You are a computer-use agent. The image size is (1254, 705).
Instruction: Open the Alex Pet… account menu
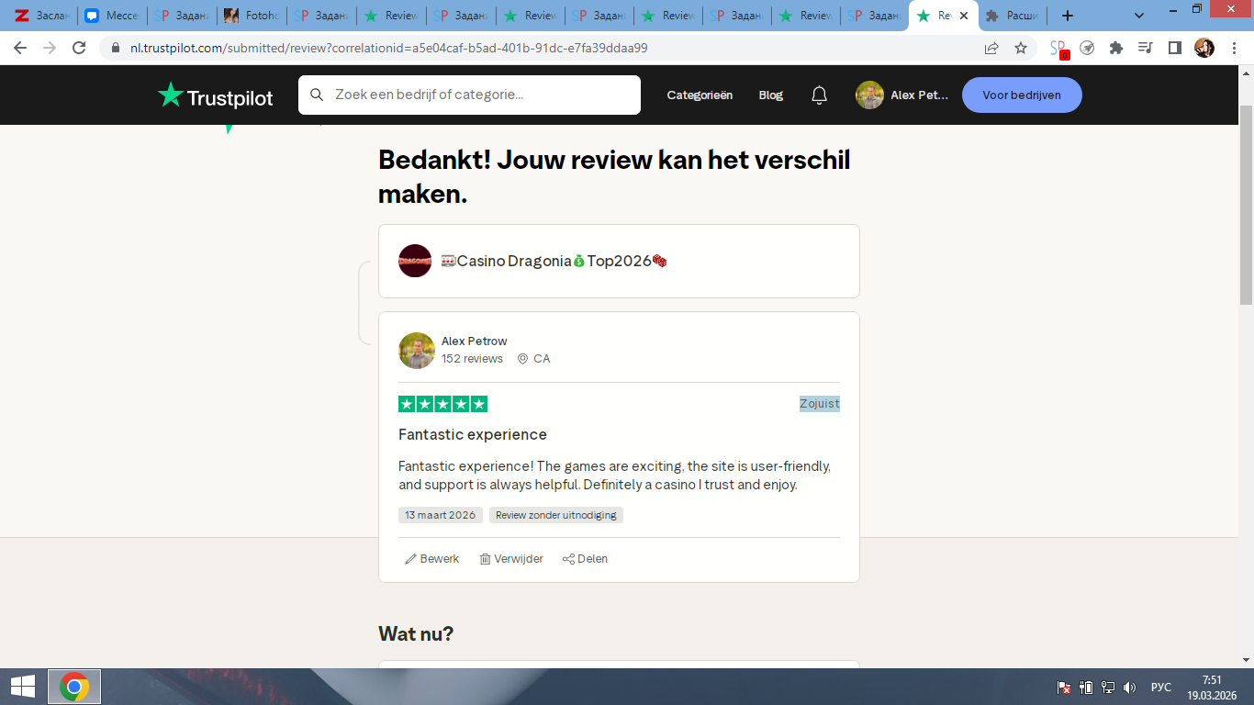tap(919, 95)
